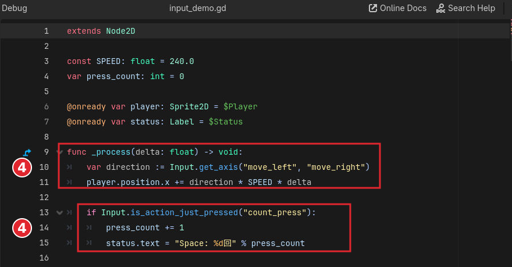512x267 pixels.
Task: Click the minimap on the right edge
Action: 510,39
